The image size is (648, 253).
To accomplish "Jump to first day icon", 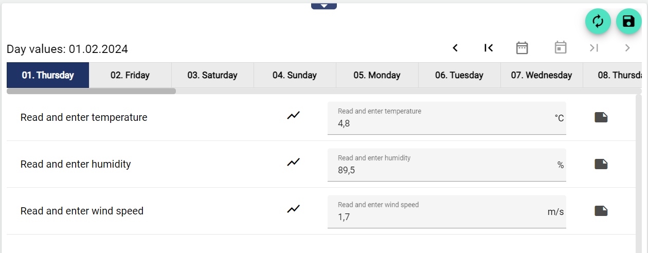I will (x=489, y=48).
